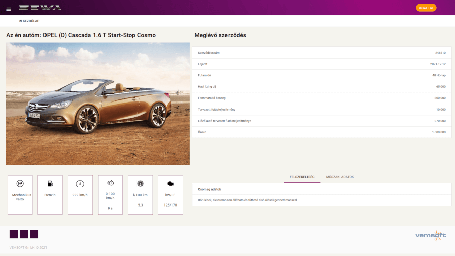Click the BEWA logo

(40, 8)
